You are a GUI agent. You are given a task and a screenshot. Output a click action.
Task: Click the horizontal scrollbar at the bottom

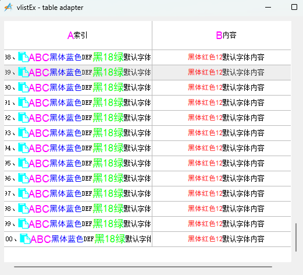point(143,267)
